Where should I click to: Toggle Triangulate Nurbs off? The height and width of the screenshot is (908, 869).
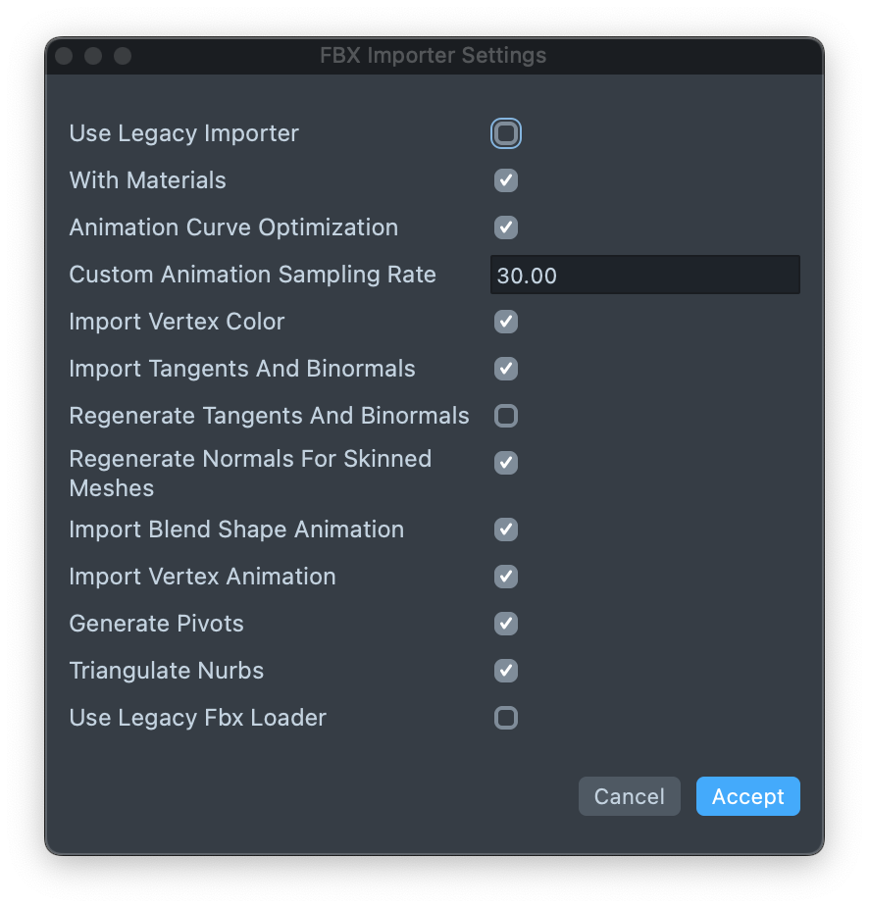click(506, 671)
